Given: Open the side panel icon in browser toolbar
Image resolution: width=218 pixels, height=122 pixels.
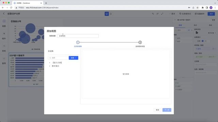Looking at the screenshot, I should click(x=207, y=7).
